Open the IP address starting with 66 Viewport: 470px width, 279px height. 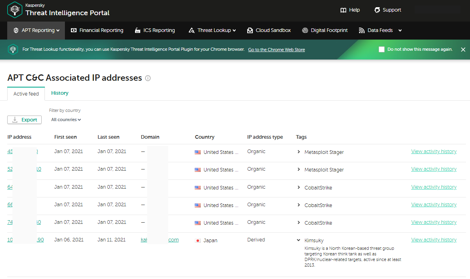tap(10, 205)
